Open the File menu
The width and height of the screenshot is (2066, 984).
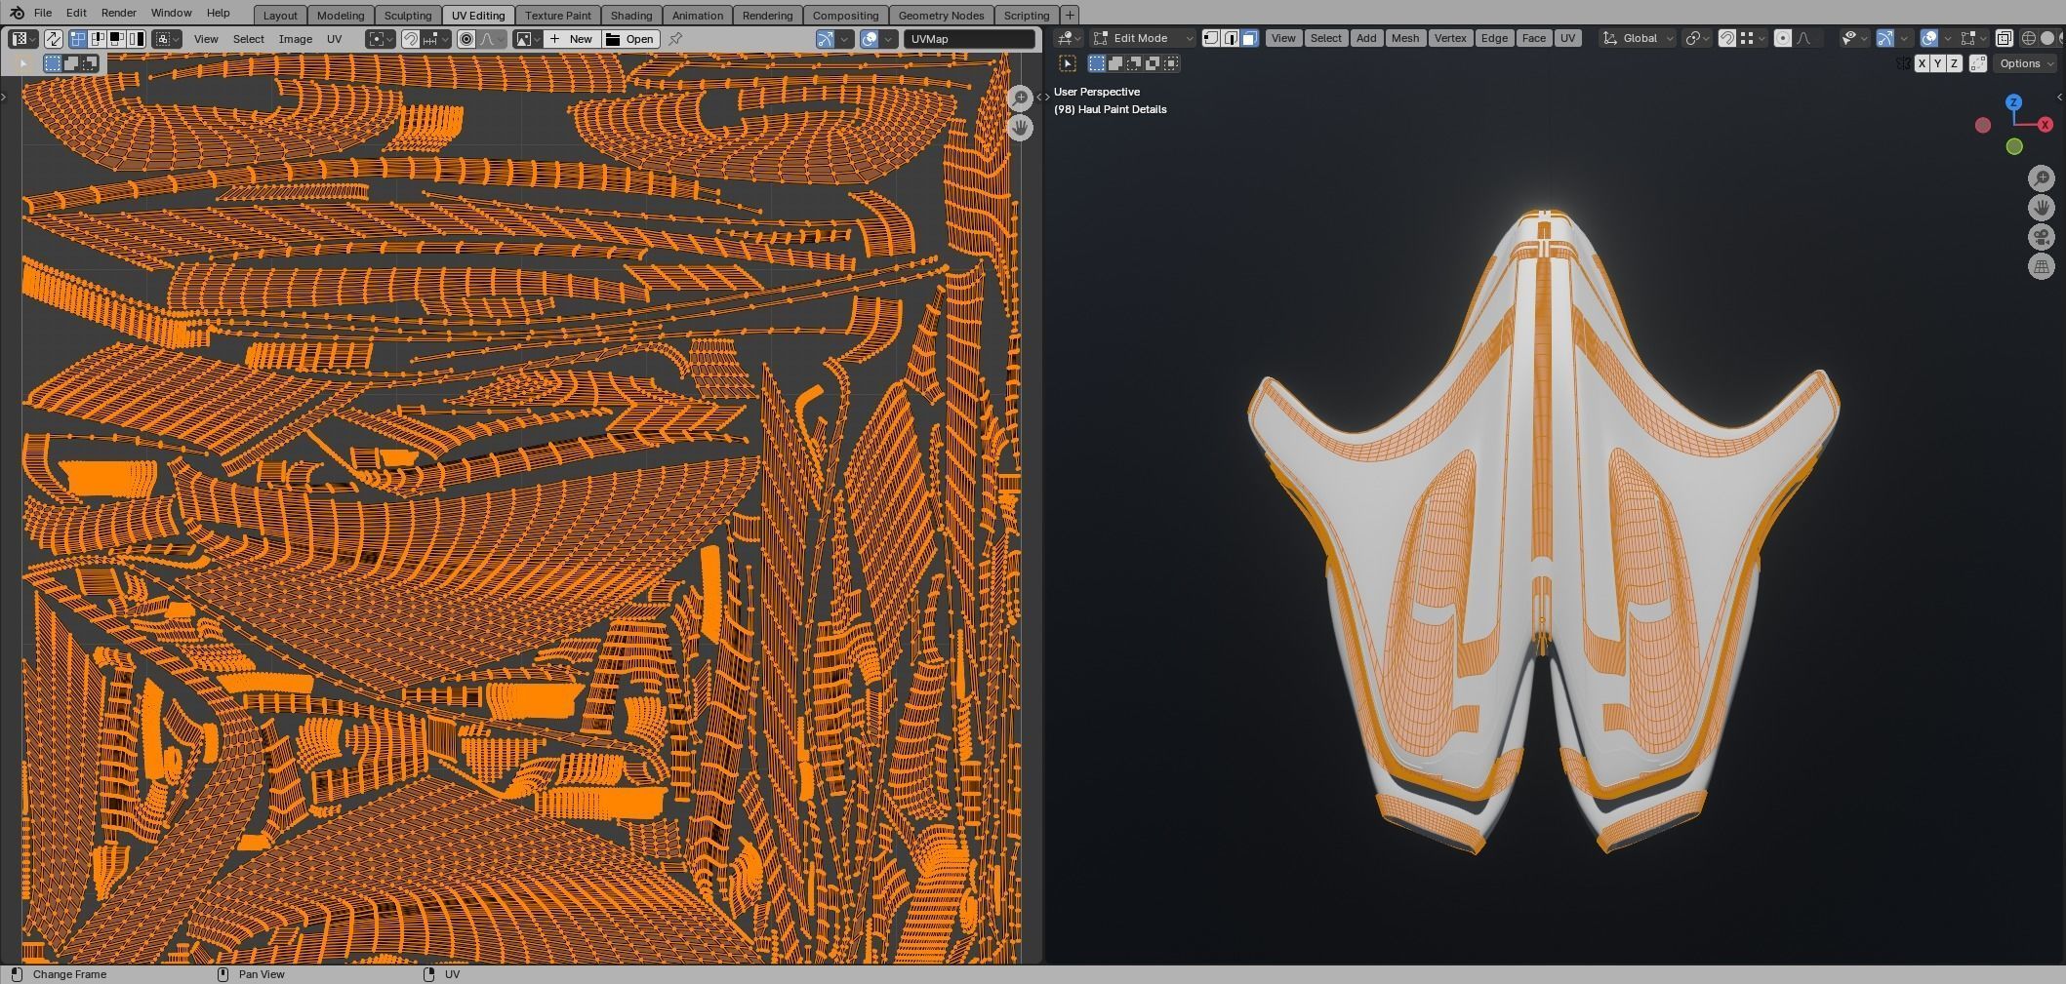[x=43, y=13]
